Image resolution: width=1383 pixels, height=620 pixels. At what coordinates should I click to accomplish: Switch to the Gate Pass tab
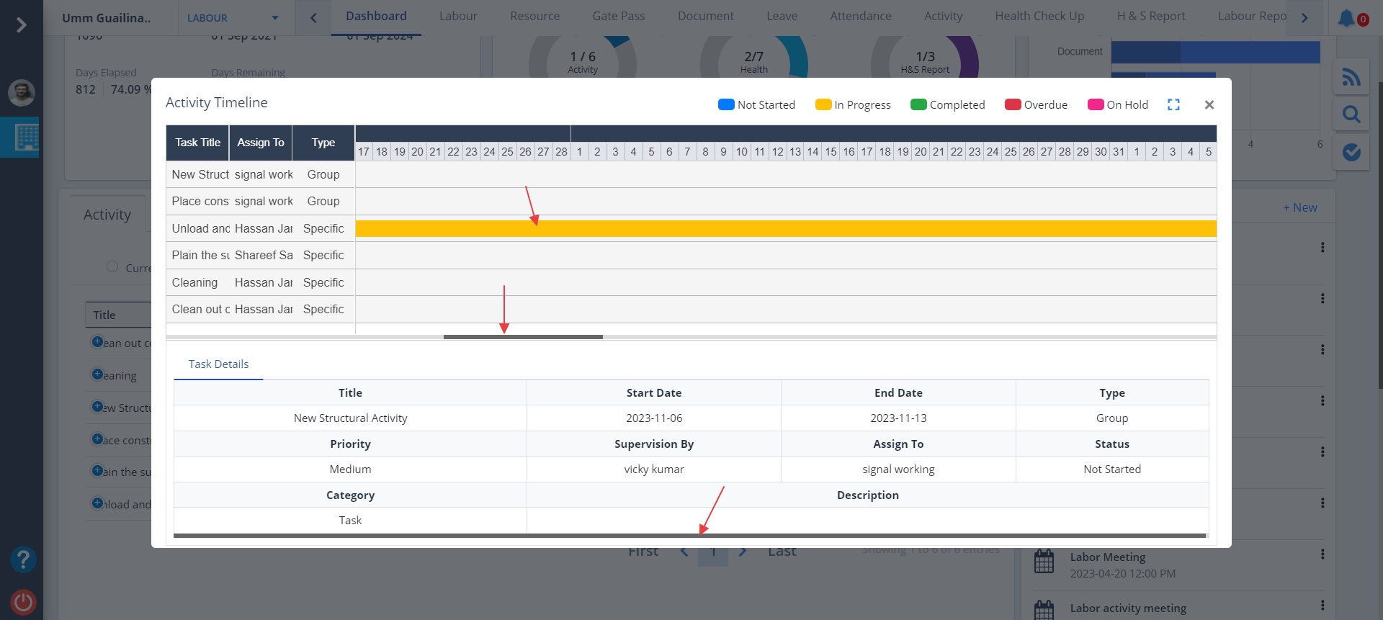coord(618,16)
